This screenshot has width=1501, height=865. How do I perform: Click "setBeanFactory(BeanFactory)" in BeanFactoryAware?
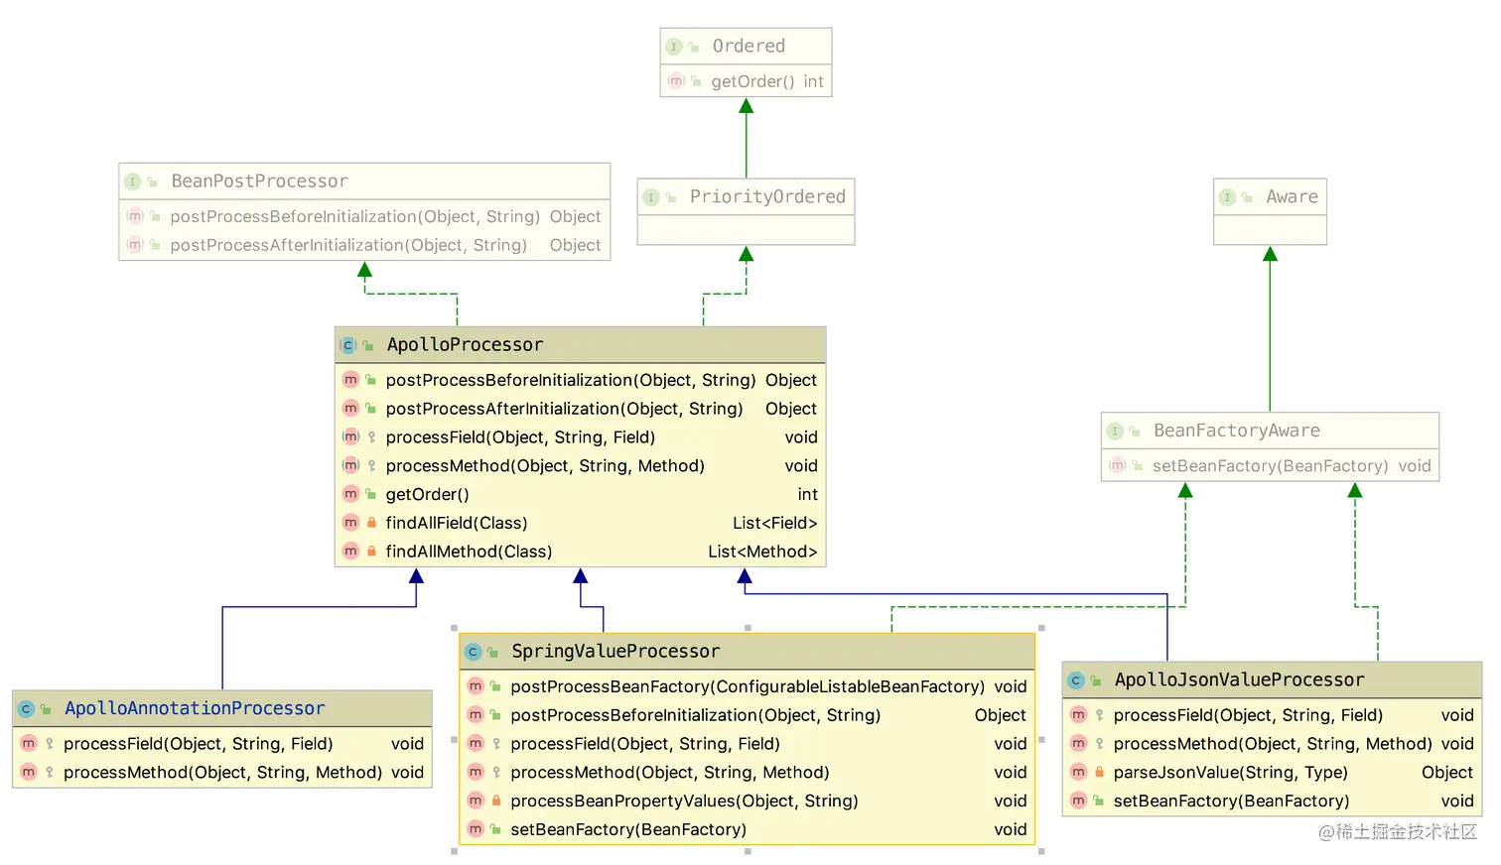(1270, 466)
